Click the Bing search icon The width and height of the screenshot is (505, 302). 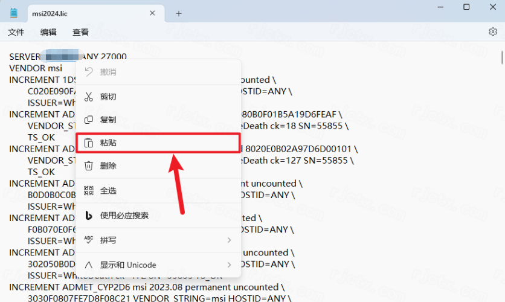89,216
